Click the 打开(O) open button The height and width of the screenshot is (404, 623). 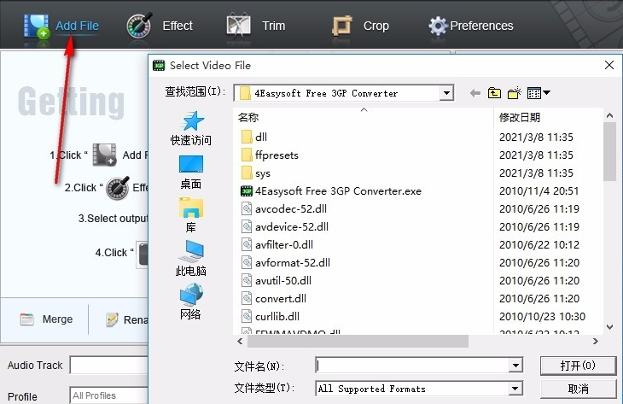[x=578, y=366]
